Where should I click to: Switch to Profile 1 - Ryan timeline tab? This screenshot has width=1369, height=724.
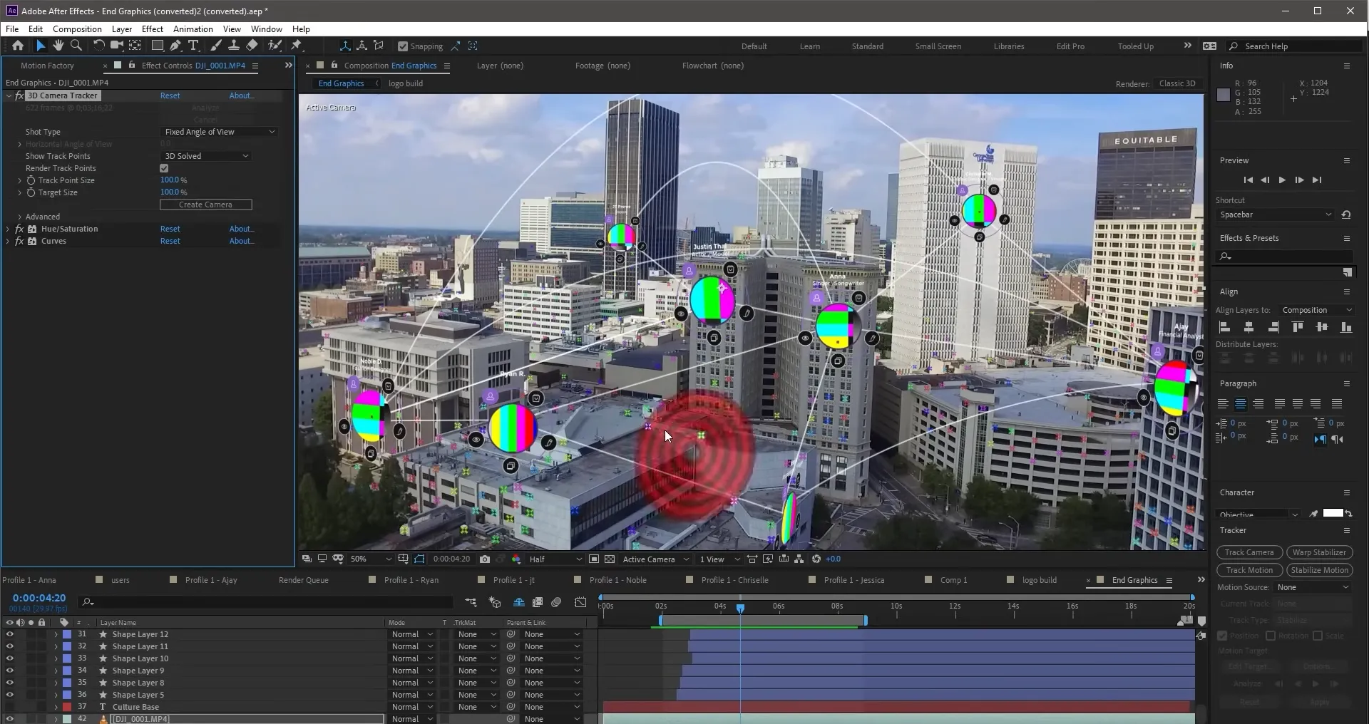tap(411, 580)
